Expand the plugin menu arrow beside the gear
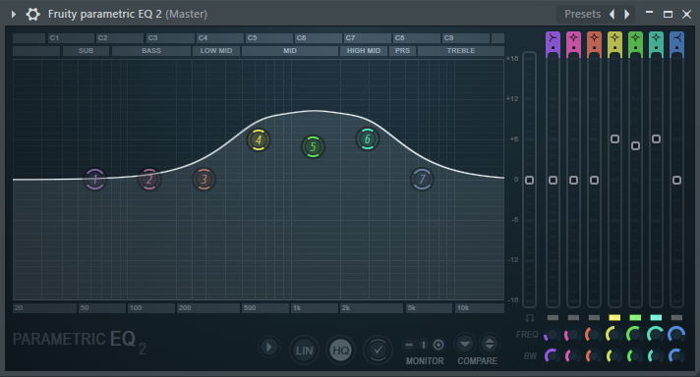The height and width of the screenshot is (377, 700). (x=14, y=15)
